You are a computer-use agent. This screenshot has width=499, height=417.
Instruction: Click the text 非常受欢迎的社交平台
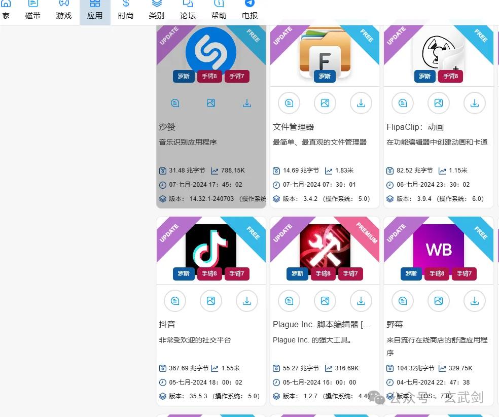[195, 340]
